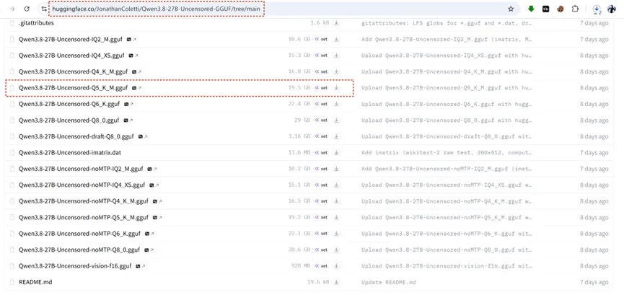Screen dimensions: 624x295
Task: Open the Uncensored-draft-Q8_0.gguf file page
Action: click(x=76, y=136)
